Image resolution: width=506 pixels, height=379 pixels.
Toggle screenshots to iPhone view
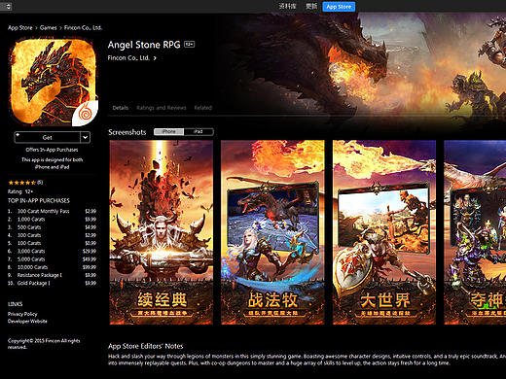coord(168,131)
